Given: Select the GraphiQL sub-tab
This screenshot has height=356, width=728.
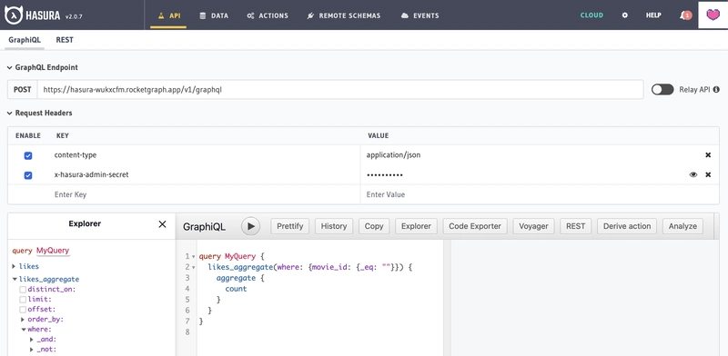Looking at the screenshot, I should [x=25, y=40].
